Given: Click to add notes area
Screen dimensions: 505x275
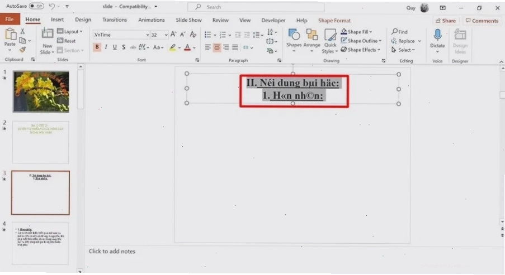Looking at the screenshot, I should point(112,251).
